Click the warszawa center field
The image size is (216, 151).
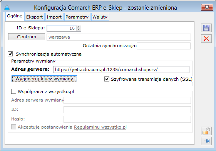click(x=119, y=37)
